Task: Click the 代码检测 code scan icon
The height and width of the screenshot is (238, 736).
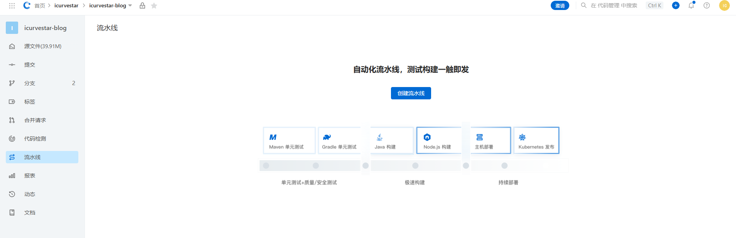Action: click(12, 139)
